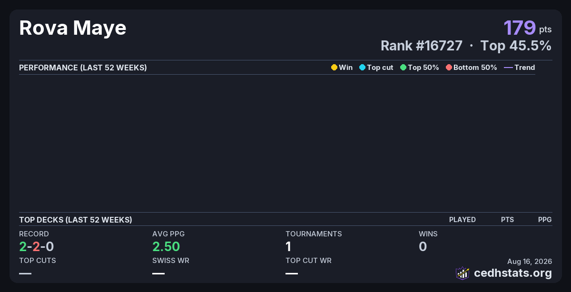Viewport: 571px width, 292px height.
Task: Click the purple Trend line marker
Action: coord(508,68)
